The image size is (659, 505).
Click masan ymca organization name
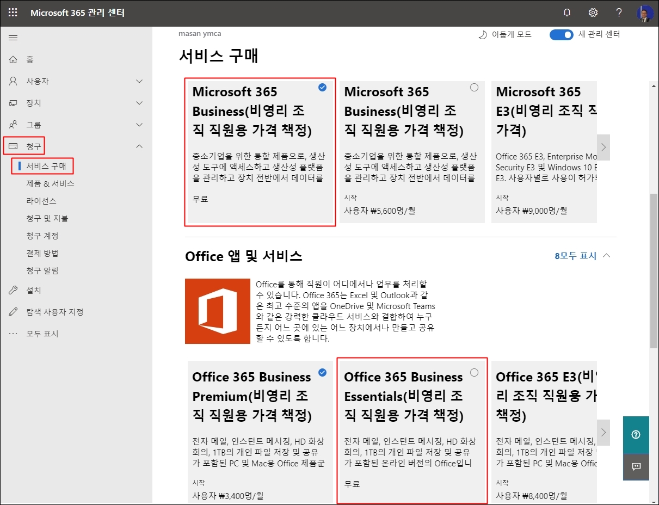(x=200, y=33)
